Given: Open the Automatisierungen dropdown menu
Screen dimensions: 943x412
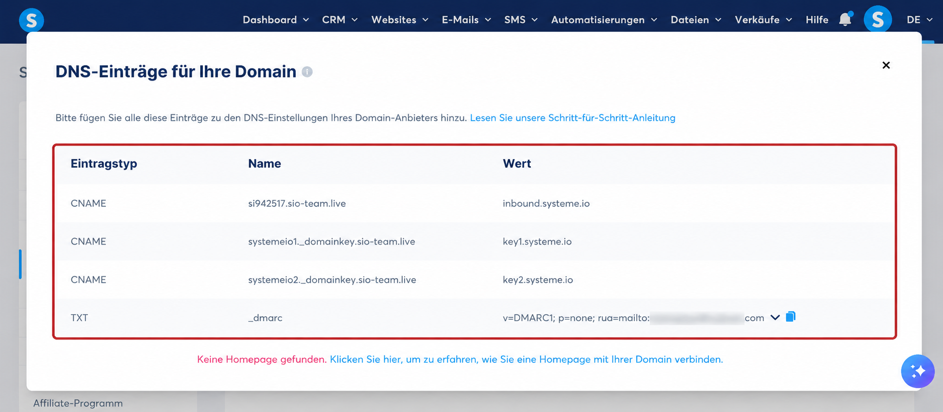Looking at the screenshot, I should click(604, 20).
